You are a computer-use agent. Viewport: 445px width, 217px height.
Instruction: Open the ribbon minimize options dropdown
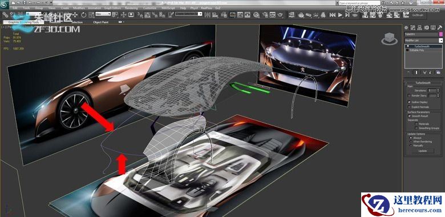coord(122,22)
